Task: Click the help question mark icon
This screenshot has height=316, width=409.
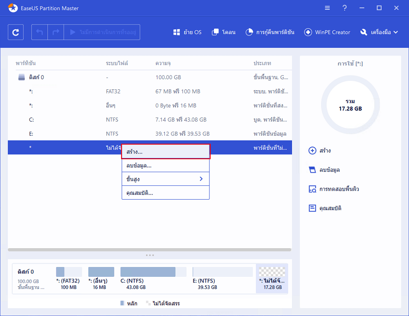Action: (344, 8)
